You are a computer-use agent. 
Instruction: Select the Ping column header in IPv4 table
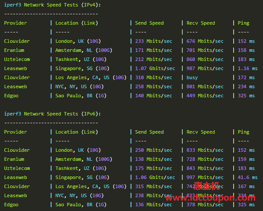tap(244, 23)
